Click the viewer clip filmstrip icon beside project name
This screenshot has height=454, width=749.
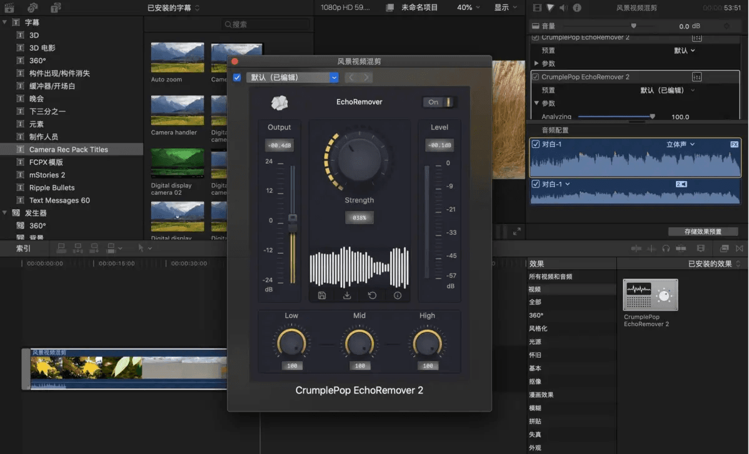(390, 7)
